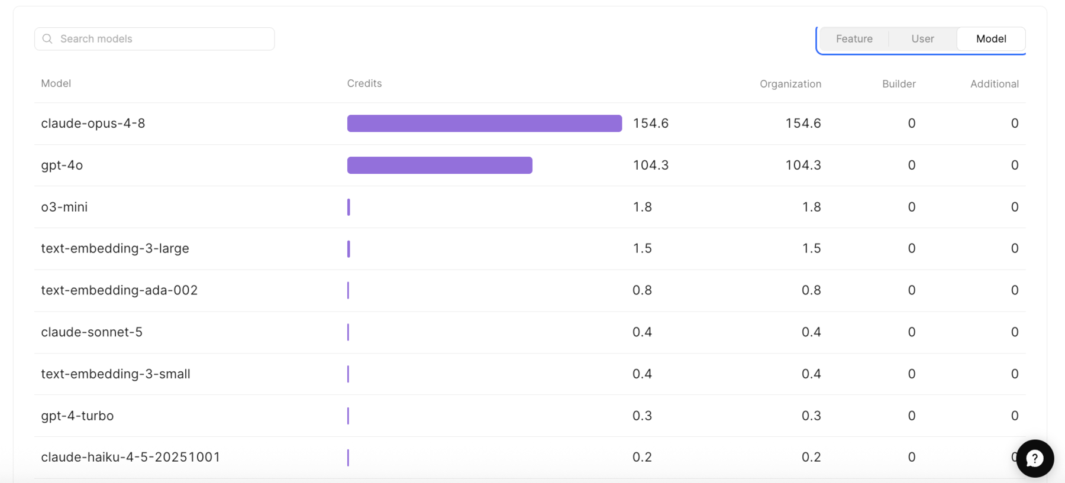Click the magnifier icon in search box

(47, 39)
